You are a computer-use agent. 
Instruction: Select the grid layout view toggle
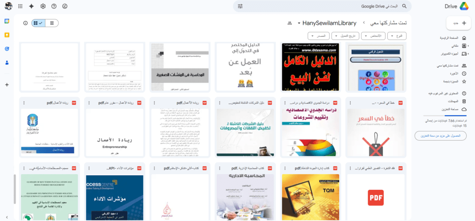(38, 23)
